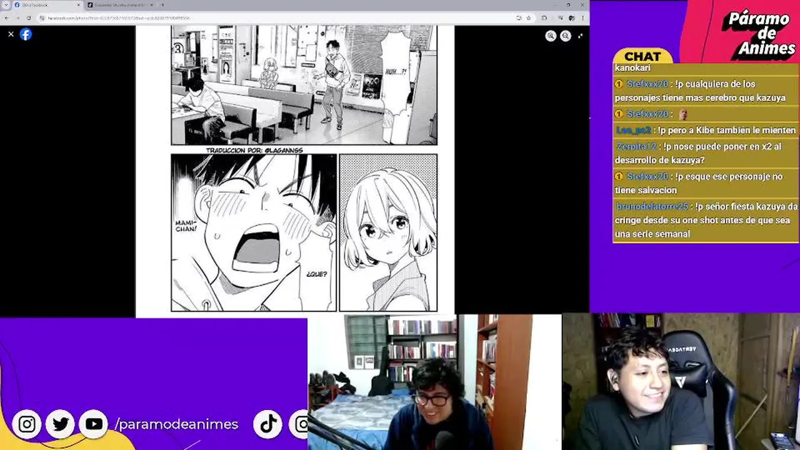Viewport: 800px width, 450px height.
Task: Click the YouTube icon in overlay
Action: [x=94, y=424]
